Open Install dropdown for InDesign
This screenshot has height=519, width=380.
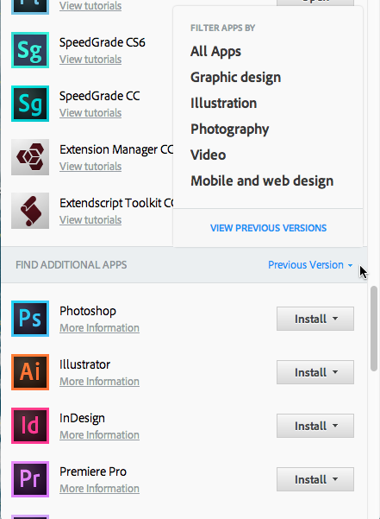point(315,426)
